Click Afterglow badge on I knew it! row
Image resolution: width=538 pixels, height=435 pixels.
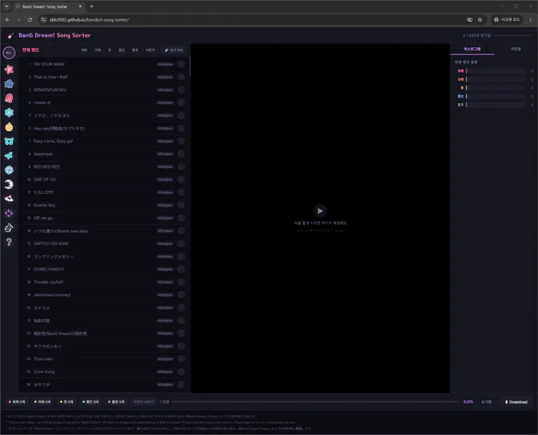click(x=165, y=103)
